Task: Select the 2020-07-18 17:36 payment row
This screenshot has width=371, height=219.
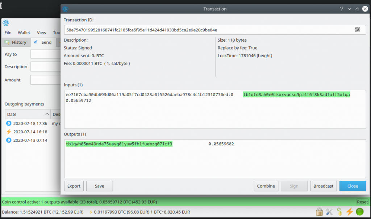Action: pyautogui.click(x=33, y=123)
